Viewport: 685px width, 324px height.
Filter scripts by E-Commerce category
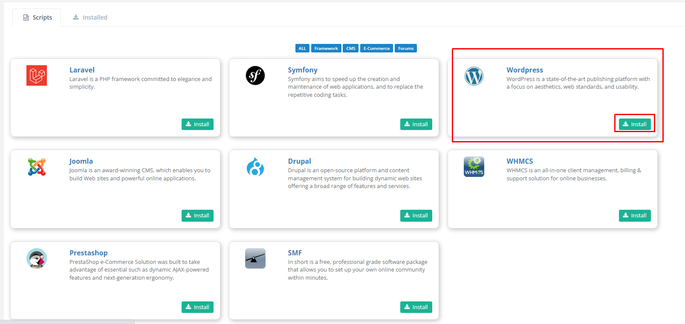click(376, 48)
